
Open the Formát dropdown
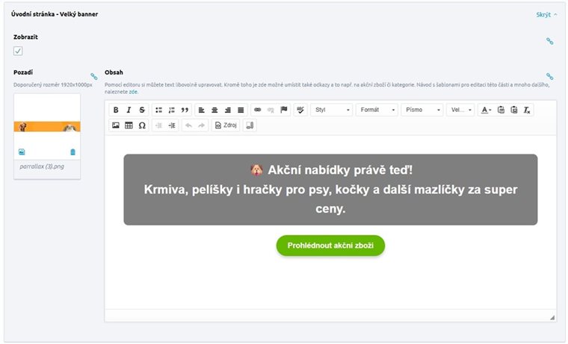(377, 110)
